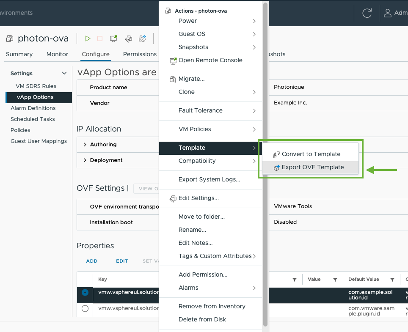Viewport: 408px width, 332px height.
Task: Select Template in the Actions menu
Action: 211,148
